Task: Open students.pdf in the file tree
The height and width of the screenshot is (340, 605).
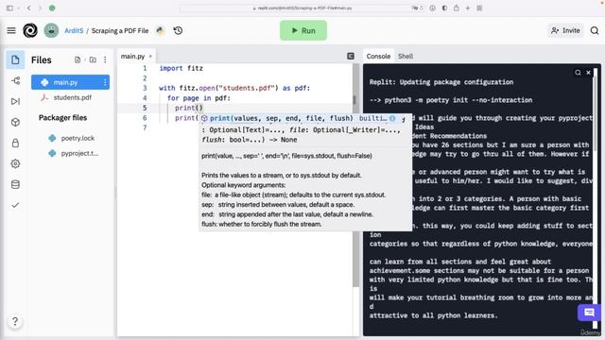Action: [70, 97]
